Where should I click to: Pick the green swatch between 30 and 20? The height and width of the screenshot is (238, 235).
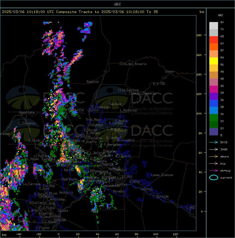[214, 118]
